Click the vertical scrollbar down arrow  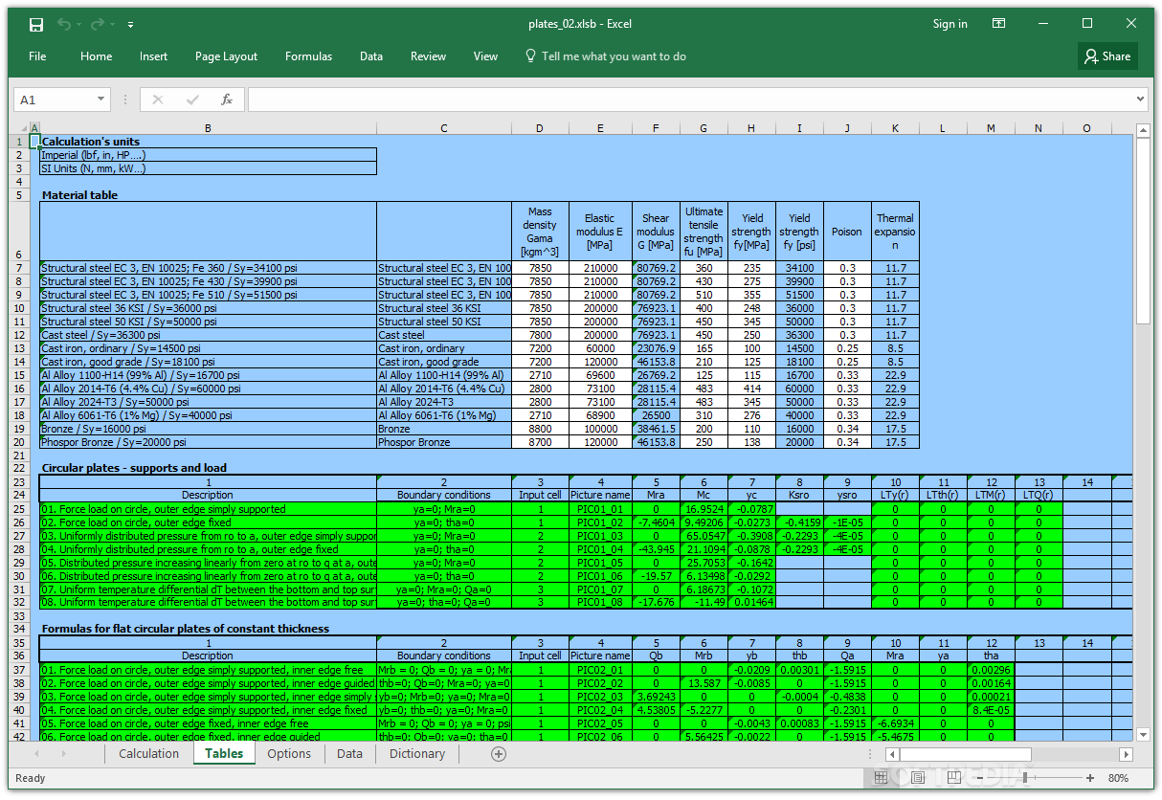coord(1142,735)
